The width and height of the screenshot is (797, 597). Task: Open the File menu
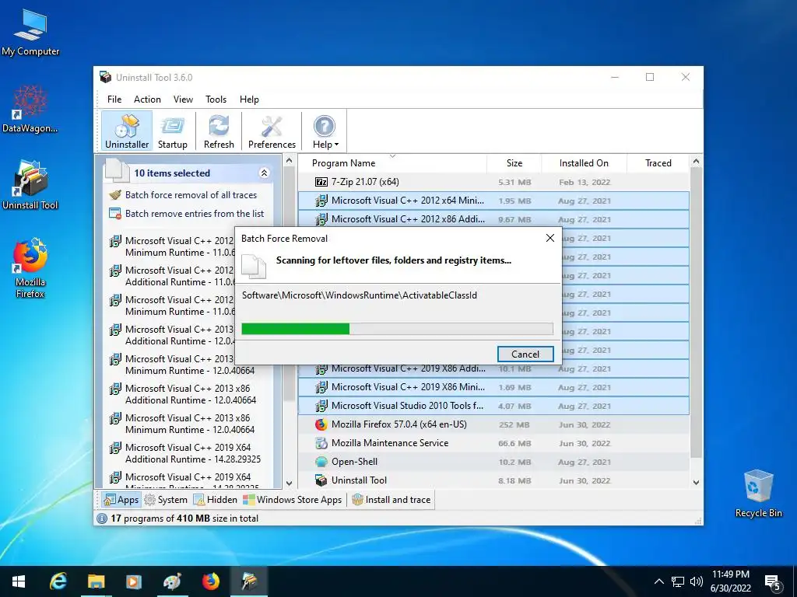[x=114, y=99]
